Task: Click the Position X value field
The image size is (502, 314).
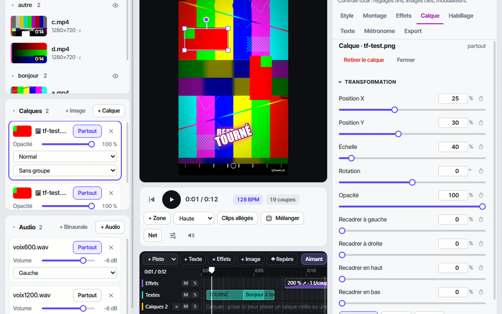Action: [x=453, y=99]
